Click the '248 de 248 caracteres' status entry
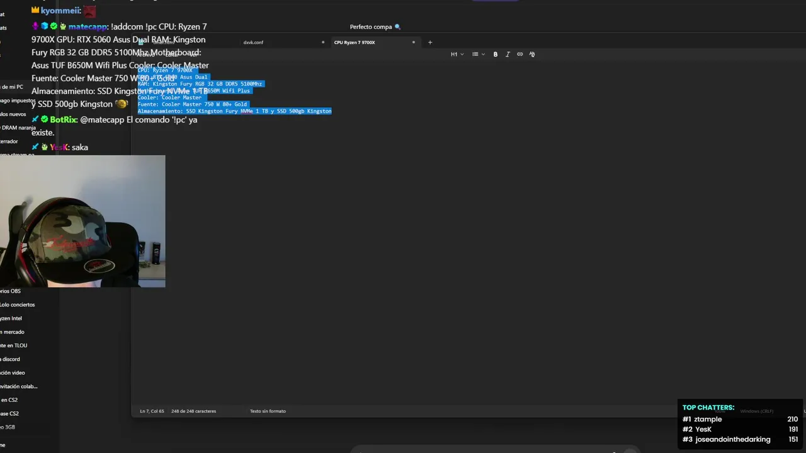This screenshot has height=453, width=806. coord(193,411)
